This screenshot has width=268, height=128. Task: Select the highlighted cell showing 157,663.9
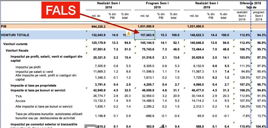(x=145, y=35)
